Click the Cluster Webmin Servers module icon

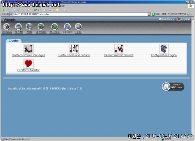pos(119,48)
